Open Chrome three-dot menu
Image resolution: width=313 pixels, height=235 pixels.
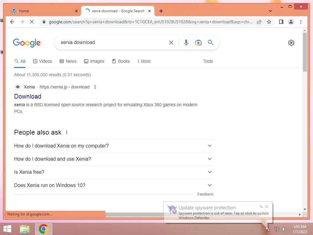click(x=301, y=22)
